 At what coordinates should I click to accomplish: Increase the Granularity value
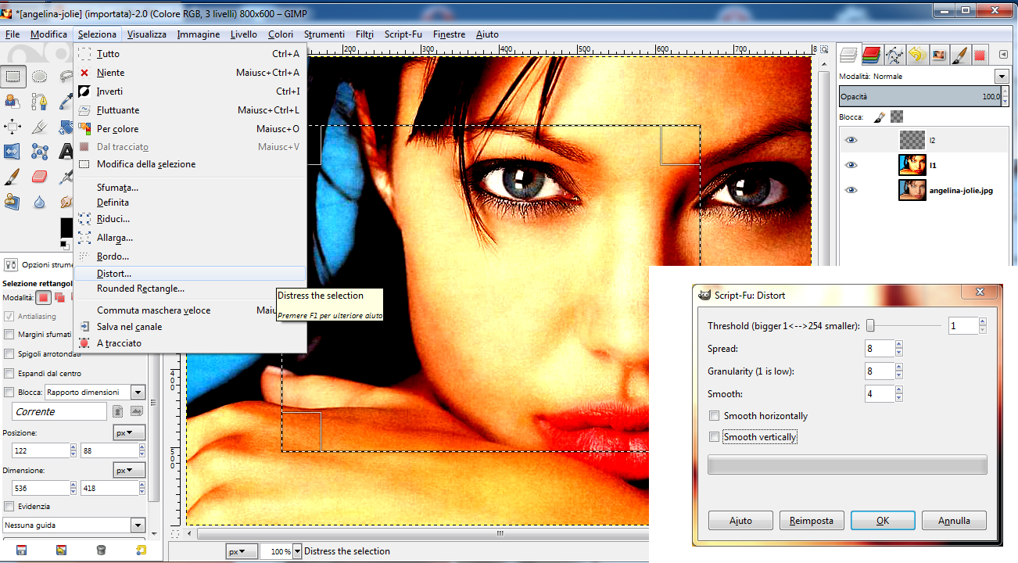pos(899,368)
